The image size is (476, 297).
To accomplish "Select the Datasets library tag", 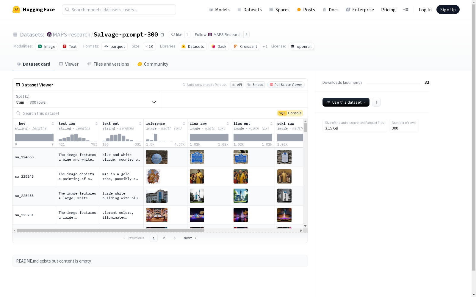I will tap(193, 46).
